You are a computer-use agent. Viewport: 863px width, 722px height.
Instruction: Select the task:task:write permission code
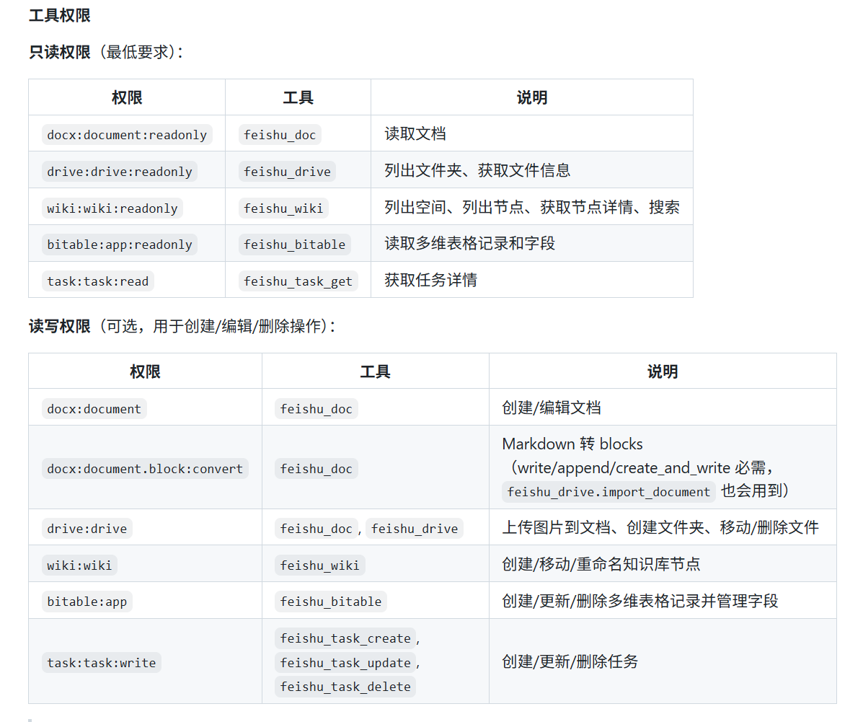(x=102, y=663)
